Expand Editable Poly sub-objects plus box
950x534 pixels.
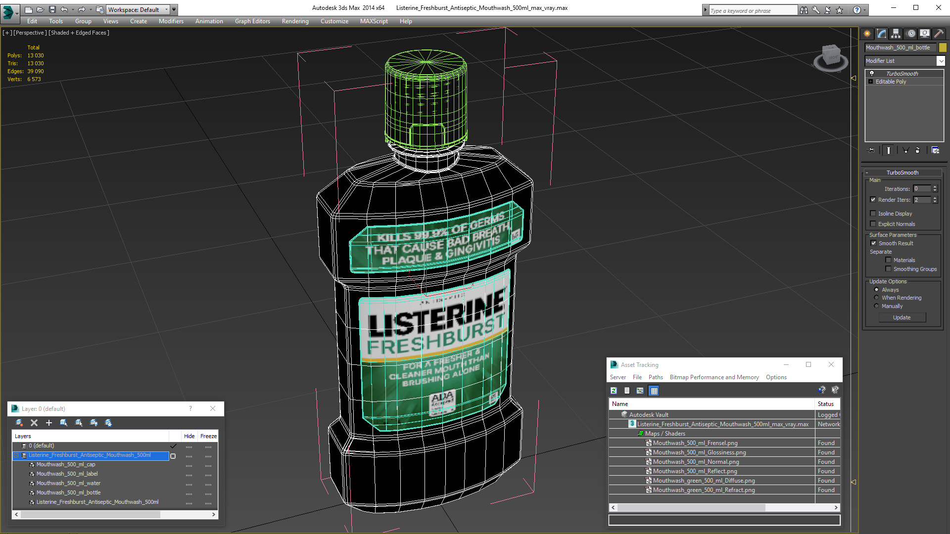(x=871, y=82)
